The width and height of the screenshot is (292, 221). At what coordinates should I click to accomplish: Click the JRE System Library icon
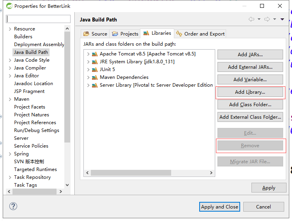click(95, 62)
